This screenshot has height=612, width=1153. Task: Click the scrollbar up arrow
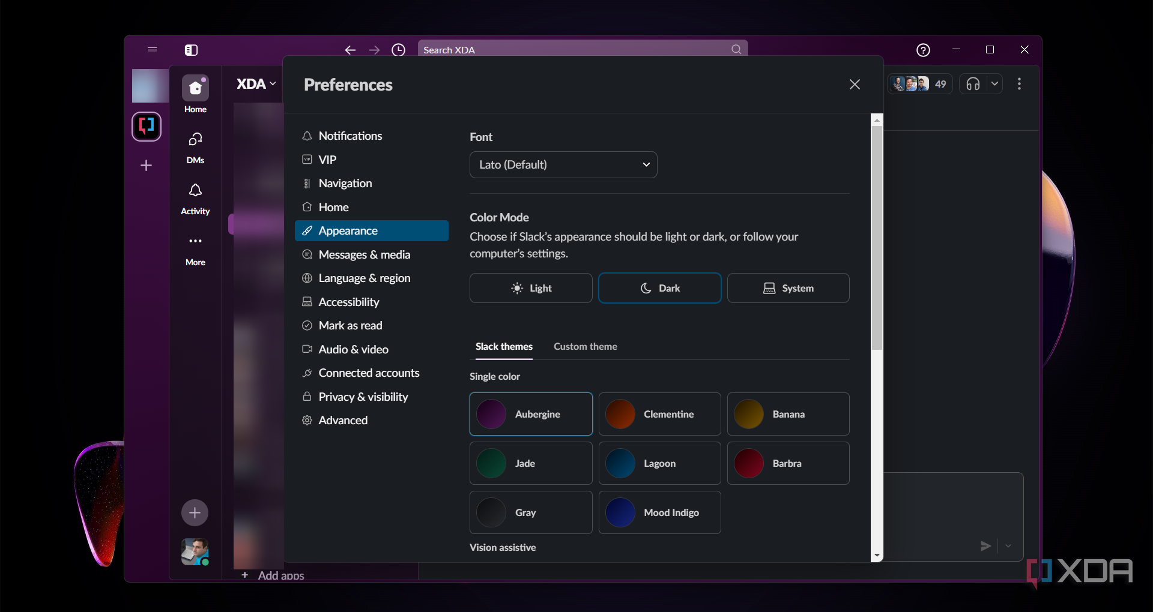click(877, 120)
